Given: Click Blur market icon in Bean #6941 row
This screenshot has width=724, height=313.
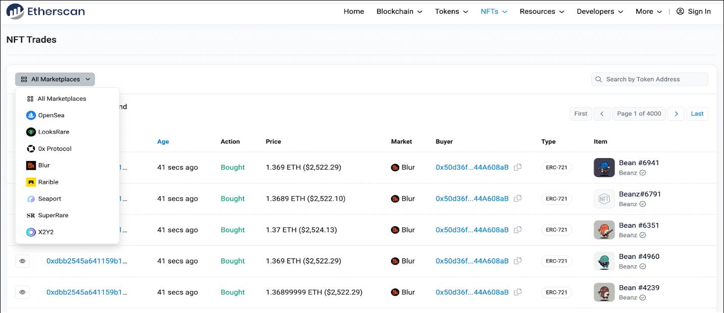Looking at the screenshot, I should click(x=395, y=168).
